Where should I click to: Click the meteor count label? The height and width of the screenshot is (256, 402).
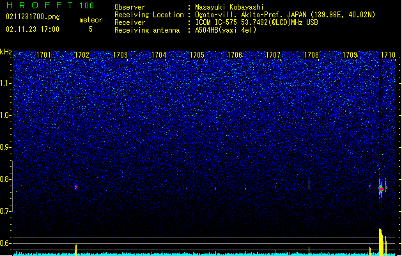pyautogui.click(x=91, y=20)
